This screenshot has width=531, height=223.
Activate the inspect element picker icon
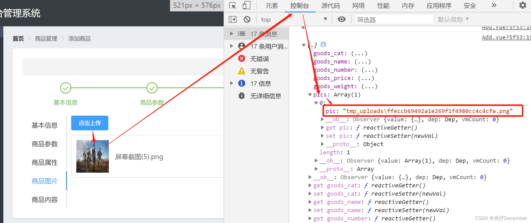click(x=233, y=5)
